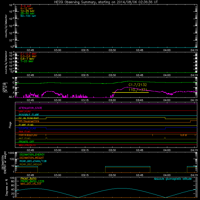The image size is (200, 200).
Task: Click '03:15' tick under MeV plot
Action: 85,75
